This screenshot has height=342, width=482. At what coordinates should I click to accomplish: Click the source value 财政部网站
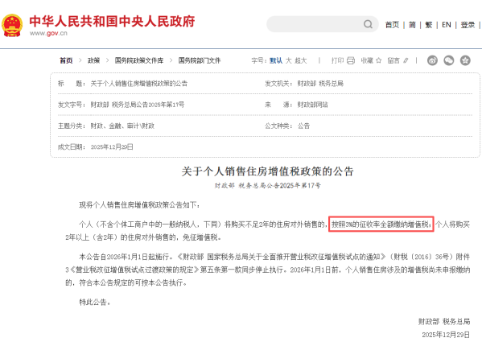click(x=313, y=105)
